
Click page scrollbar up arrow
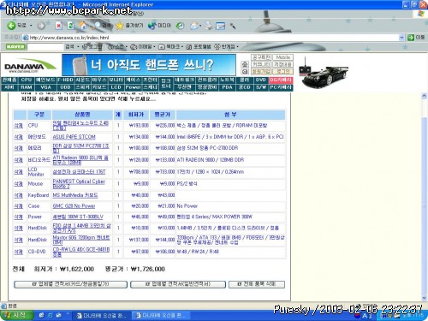(425, 96)
